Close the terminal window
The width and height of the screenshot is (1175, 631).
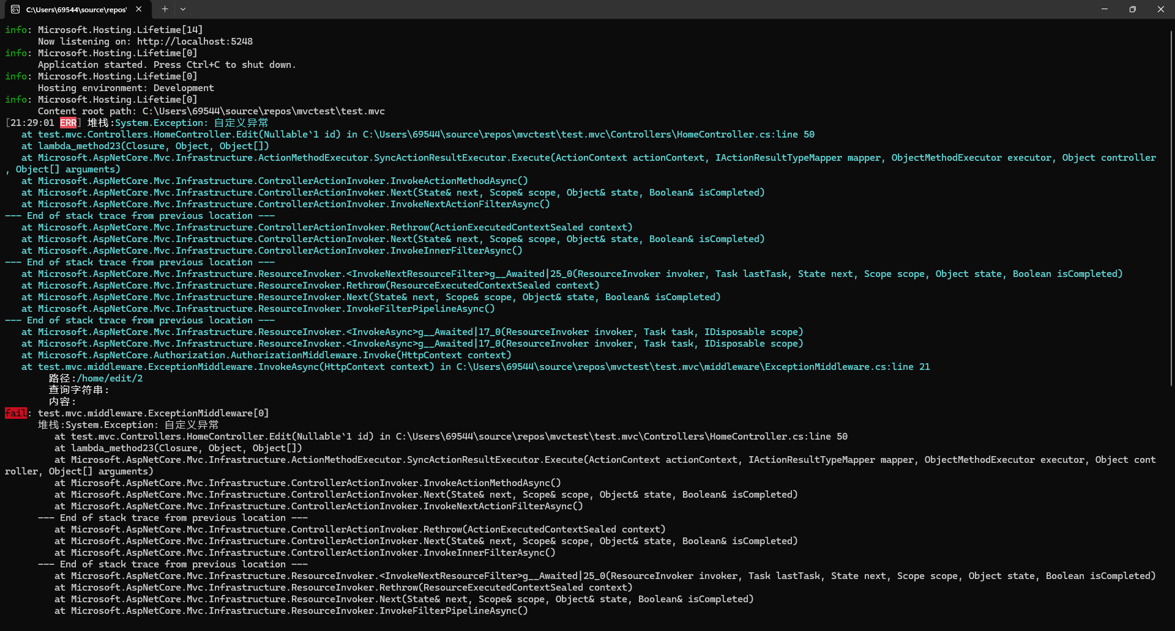[1161, 9]
